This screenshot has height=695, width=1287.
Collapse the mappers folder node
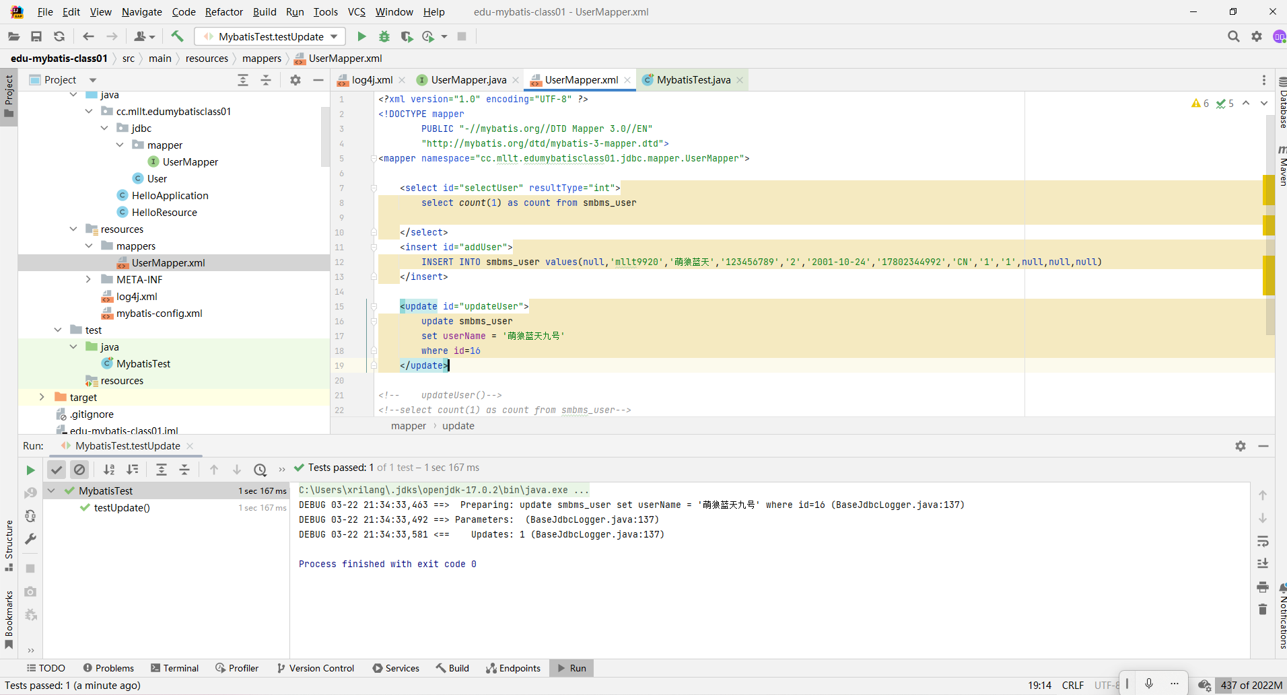(88, 246)
